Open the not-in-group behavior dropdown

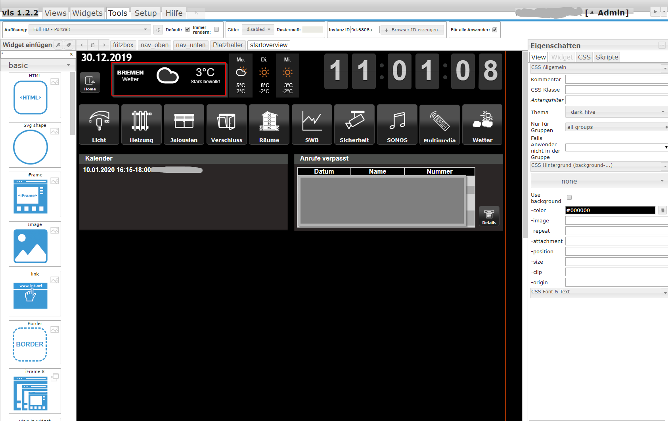617,147
